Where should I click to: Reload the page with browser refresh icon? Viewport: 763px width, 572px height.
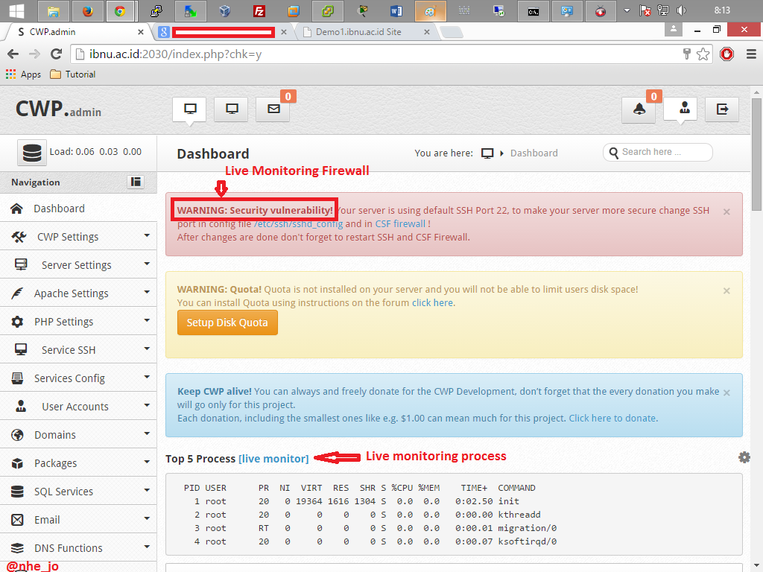(x=57, y=54)
